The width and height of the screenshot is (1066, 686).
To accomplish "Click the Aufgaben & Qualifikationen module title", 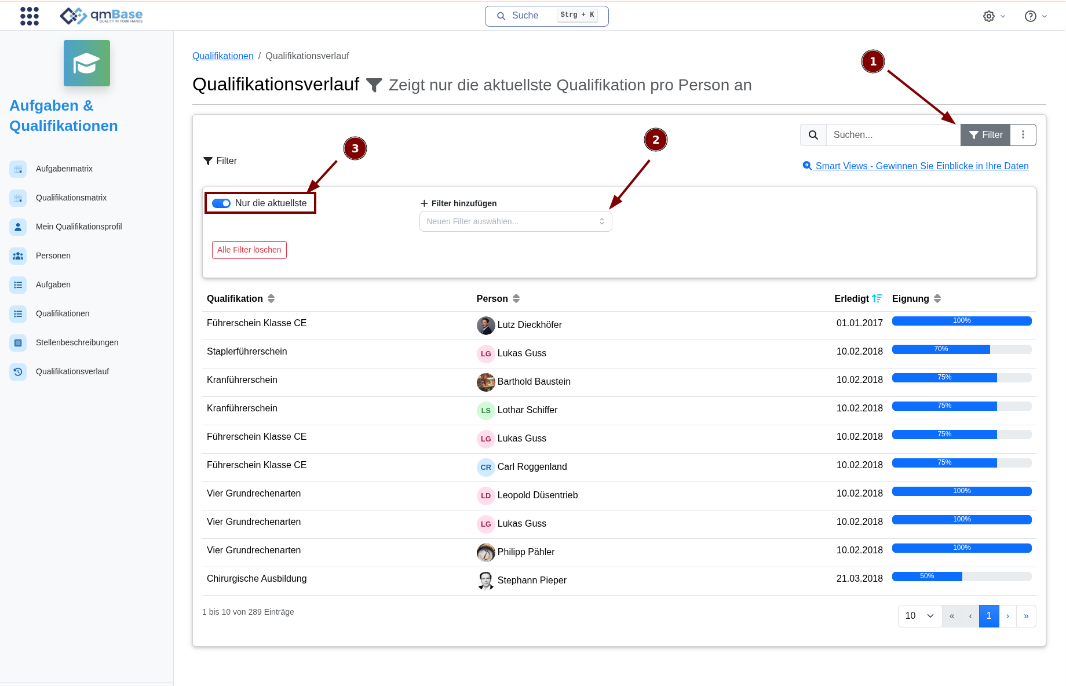I will pyautogui.click(x=64, y=116).
